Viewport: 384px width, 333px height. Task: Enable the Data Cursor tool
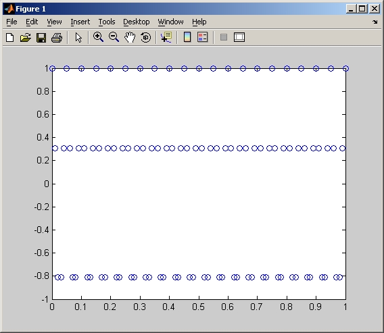[166, 37]
